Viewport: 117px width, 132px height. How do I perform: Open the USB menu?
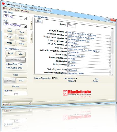click(x=11, y=9)
